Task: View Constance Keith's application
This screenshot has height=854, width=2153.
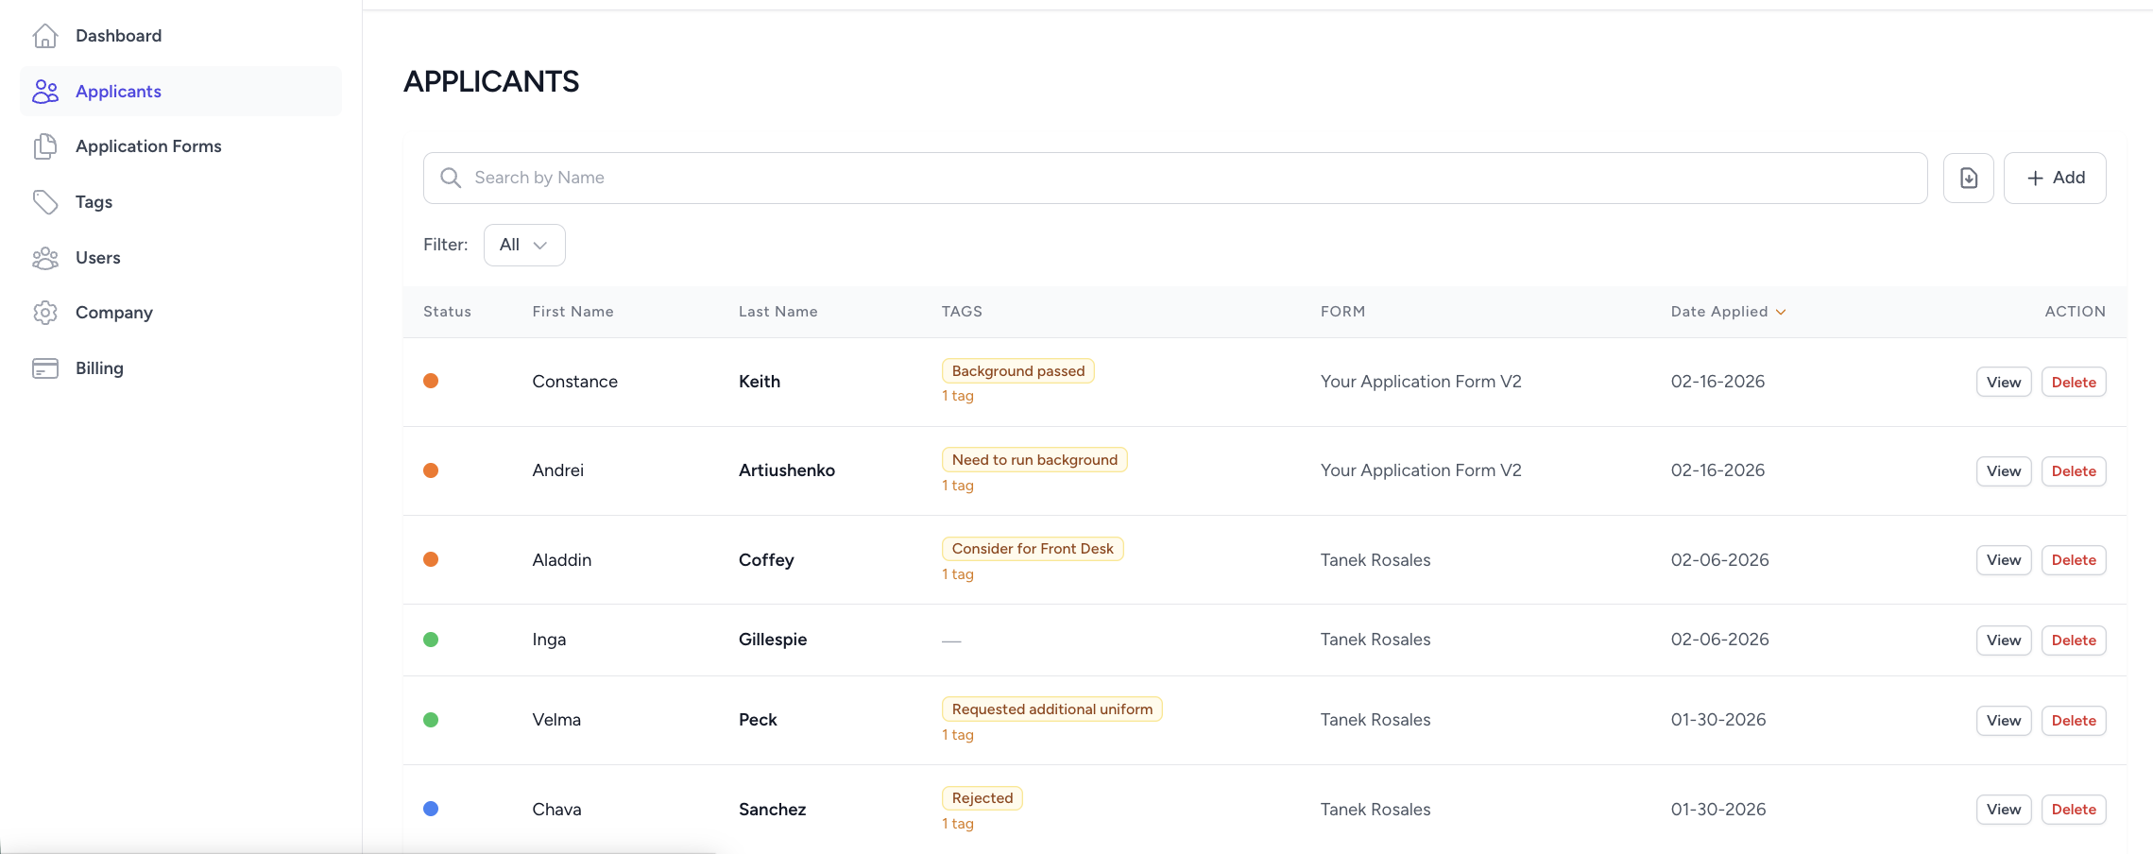Action: pos(2003,383)
